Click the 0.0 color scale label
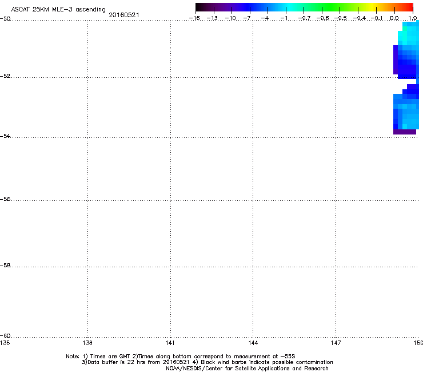Screen dimensions: 423x372 (x=394, y=18)
